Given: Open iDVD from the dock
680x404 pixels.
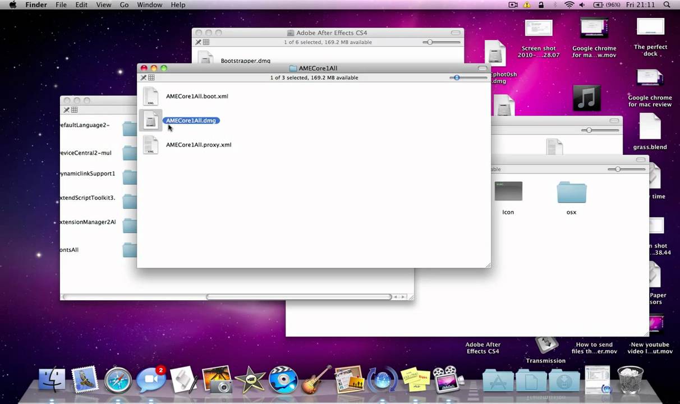Looking at the screenshot, I should [x=283, y=380].
